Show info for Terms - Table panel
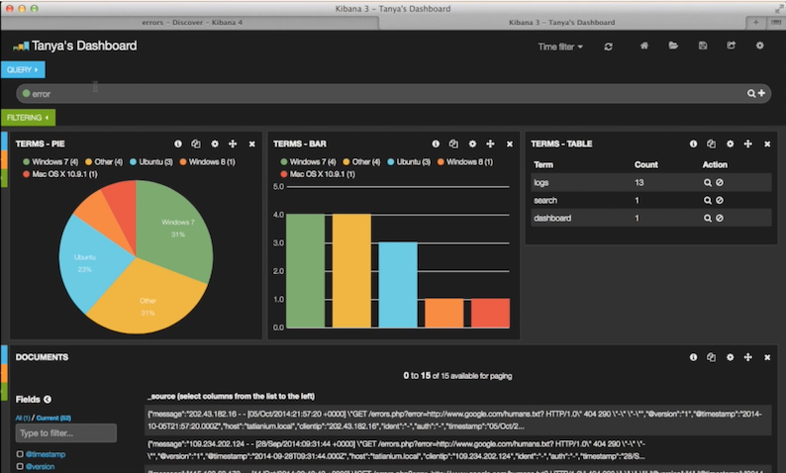 click(x=693, y=143)
